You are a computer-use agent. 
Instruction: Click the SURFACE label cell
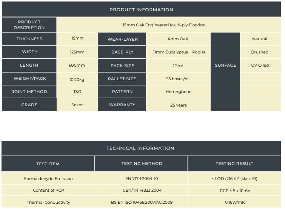click(225, 66)
